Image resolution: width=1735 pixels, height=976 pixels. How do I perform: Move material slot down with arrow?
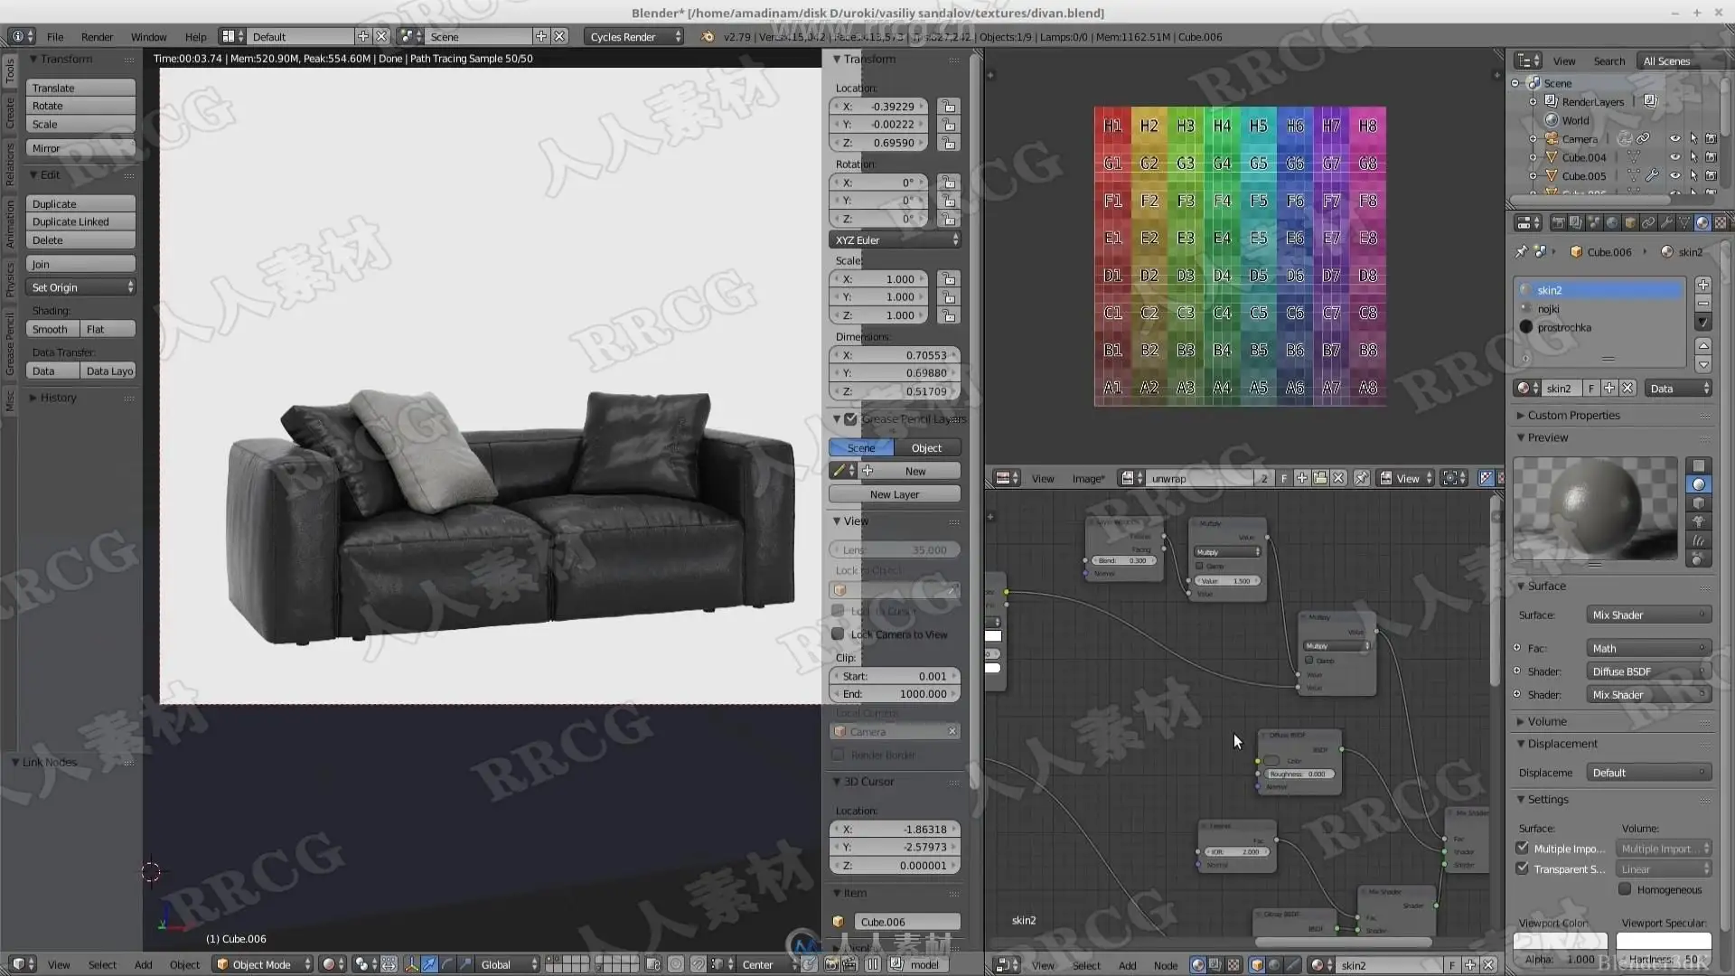click(x=1703, y=365)
